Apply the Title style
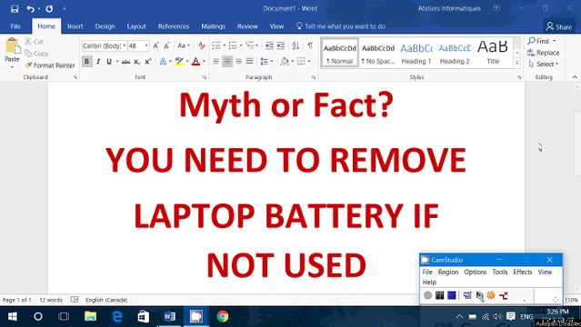The width and height of the screenshot is (581, 327). point(493,53)
